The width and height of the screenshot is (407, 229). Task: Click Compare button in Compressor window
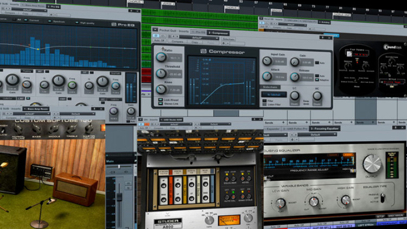177,42
